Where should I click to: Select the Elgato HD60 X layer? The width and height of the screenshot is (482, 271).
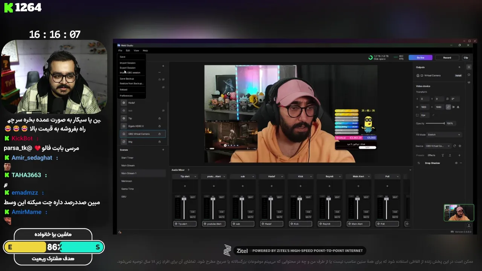click(142, 126)
